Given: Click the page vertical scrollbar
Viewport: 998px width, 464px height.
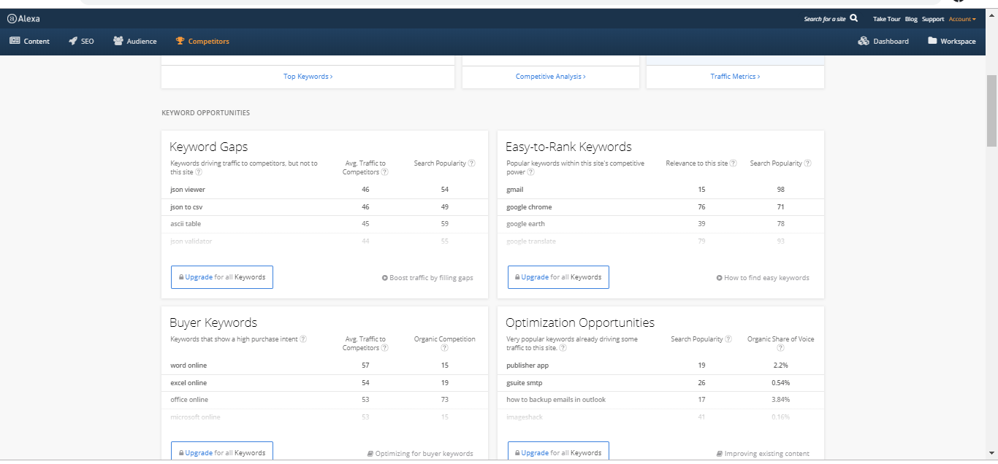Looking at the screenshot, I should 991,109.
